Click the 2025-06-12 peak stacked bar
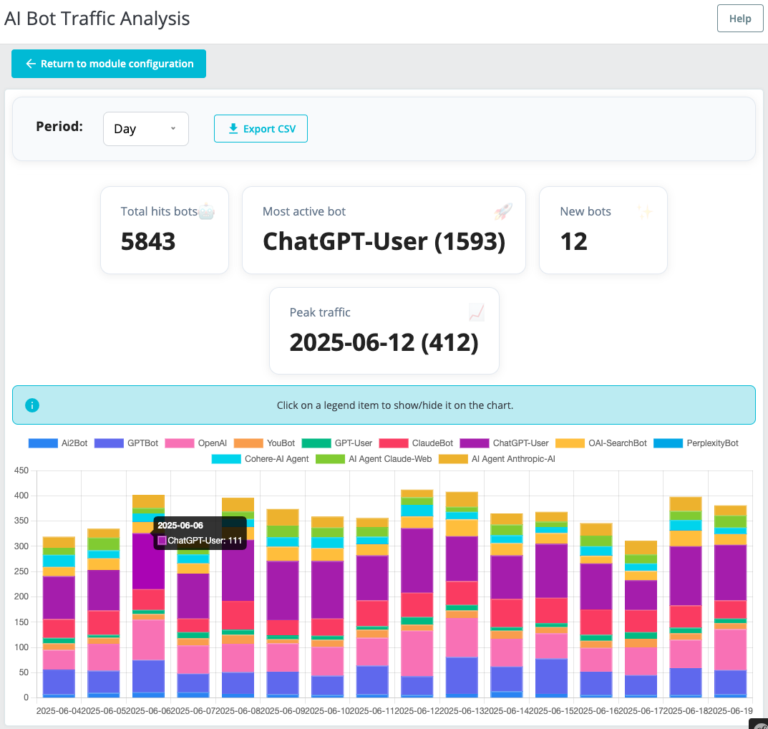This screenshot has height=729, width=768. pos(417,594)
